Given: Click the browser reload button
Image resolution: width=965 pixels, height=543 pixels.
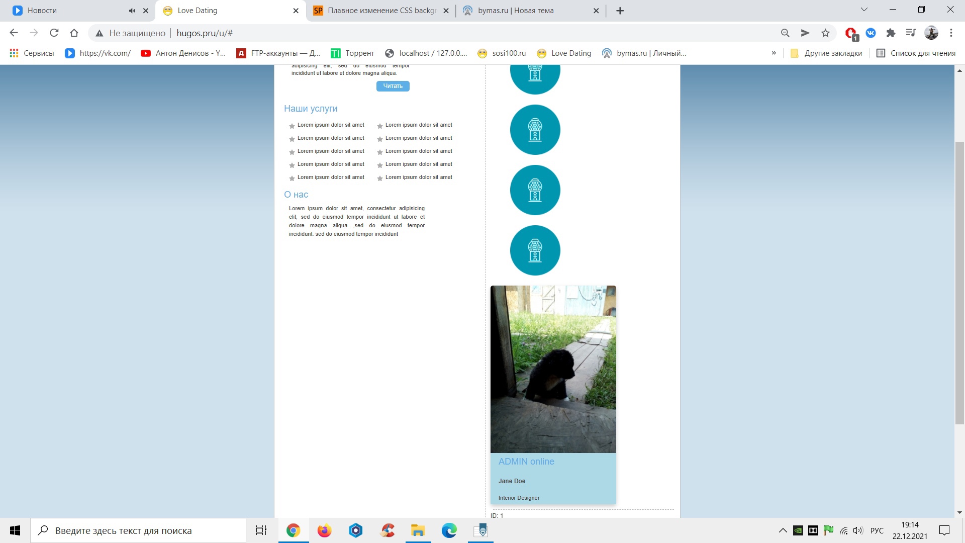Looking at the screenshot, I should point(54,33).
